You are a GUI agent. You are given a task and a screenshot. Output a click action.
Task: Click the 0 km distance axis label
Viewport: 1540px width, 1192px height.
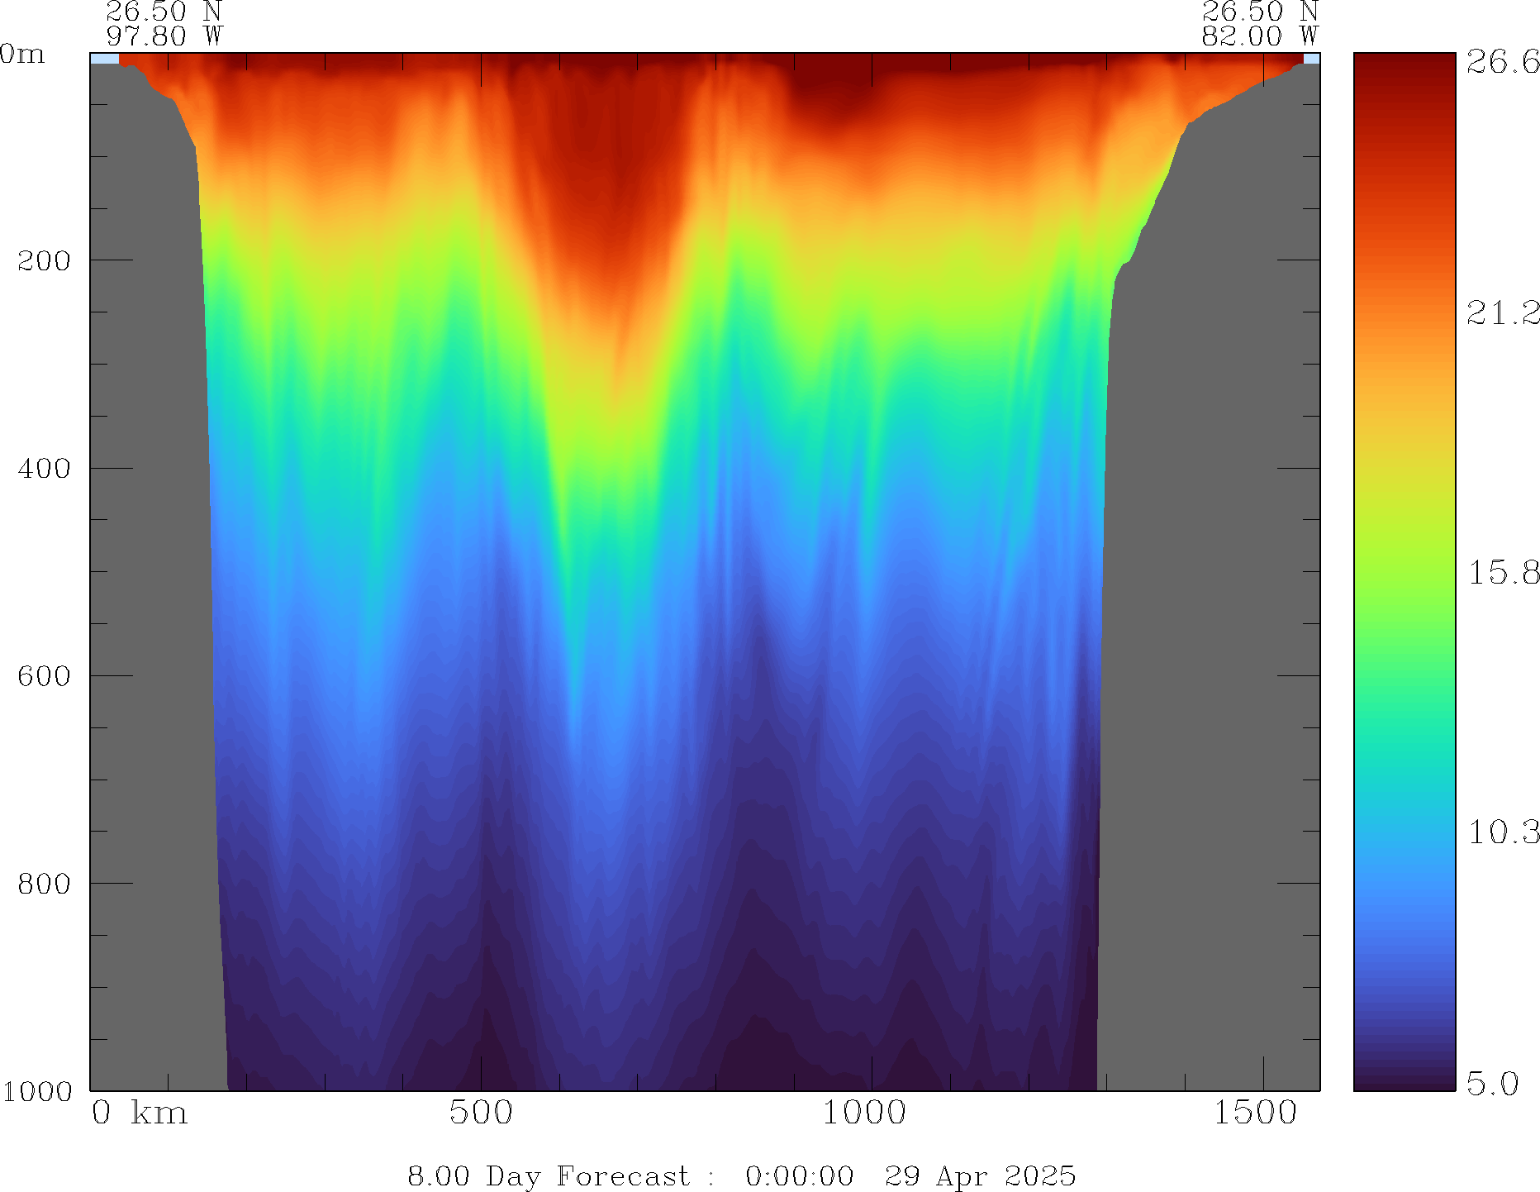point(139,1113)
